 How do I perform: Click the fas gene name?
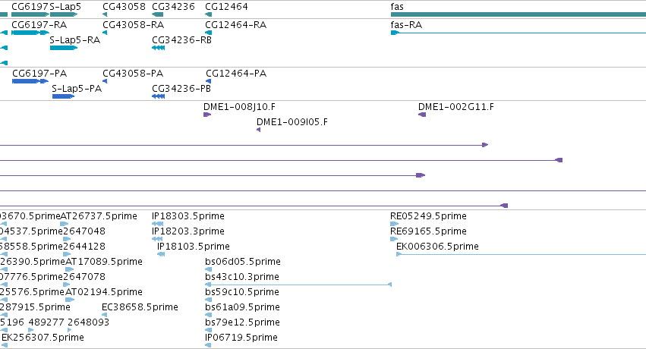point(397,7)
